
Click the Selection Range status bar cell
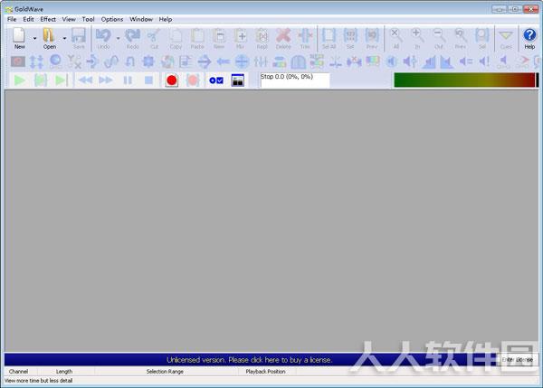point(165,372)
